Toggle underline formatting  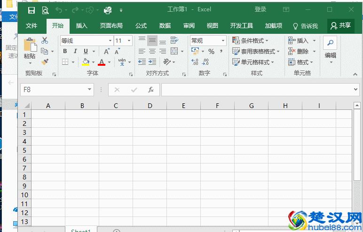pos(86,51)
